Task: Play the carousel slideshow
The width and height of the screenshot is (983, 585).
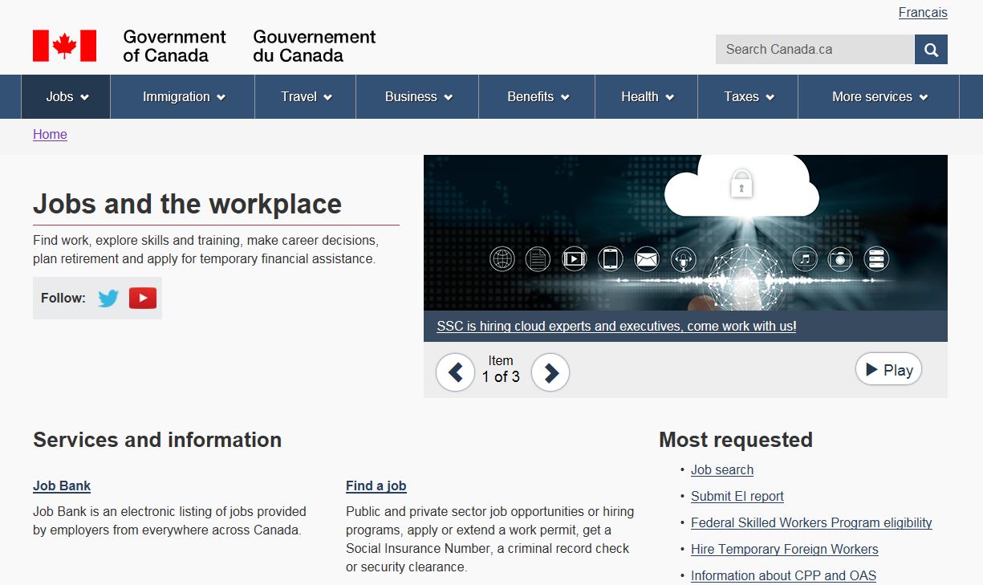Action: (888, 369)
